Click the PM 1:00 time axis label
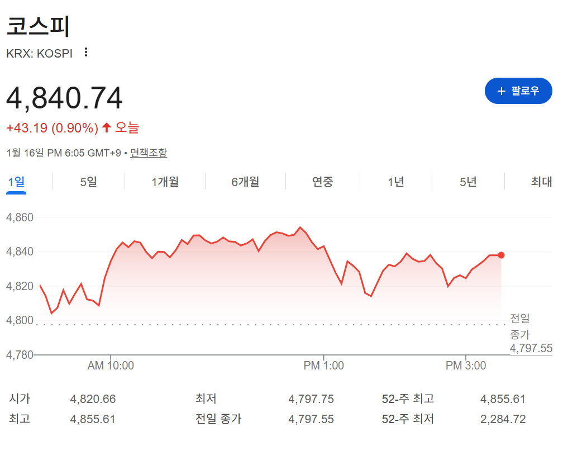This screenshot has width=563, height=460. (x=323, y=366)
